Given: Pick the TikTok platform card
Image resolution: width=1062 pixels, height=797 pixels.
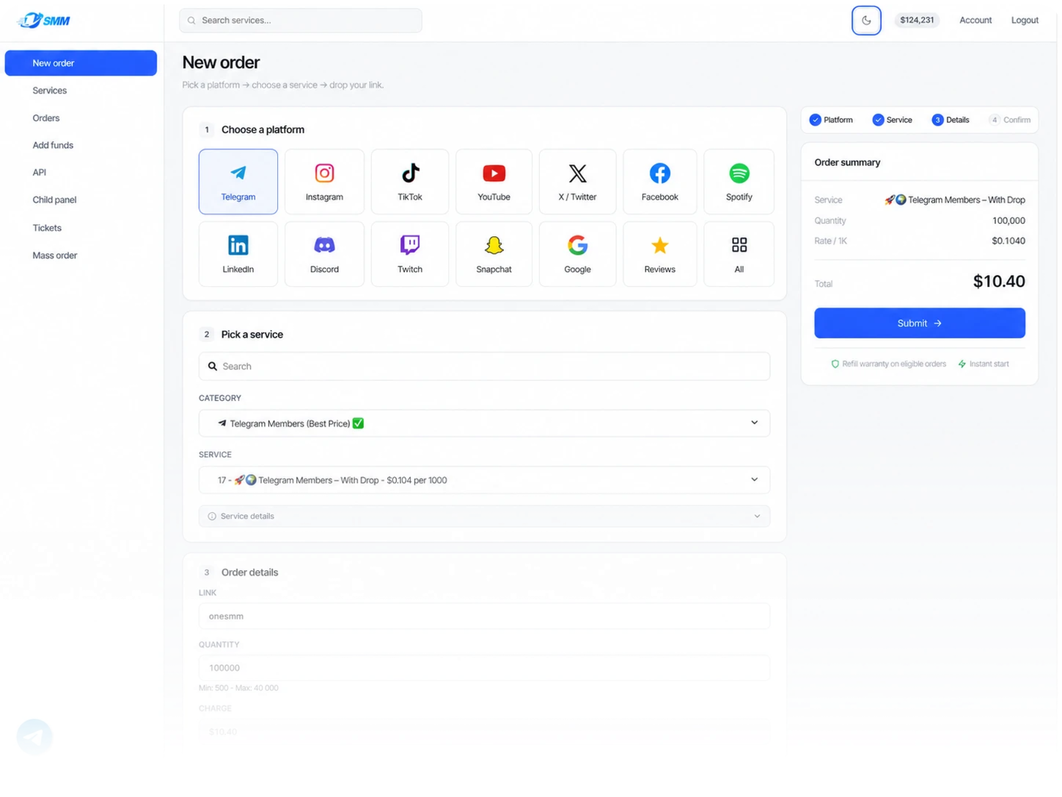Looking at the screenshot, I should (410, 181).
